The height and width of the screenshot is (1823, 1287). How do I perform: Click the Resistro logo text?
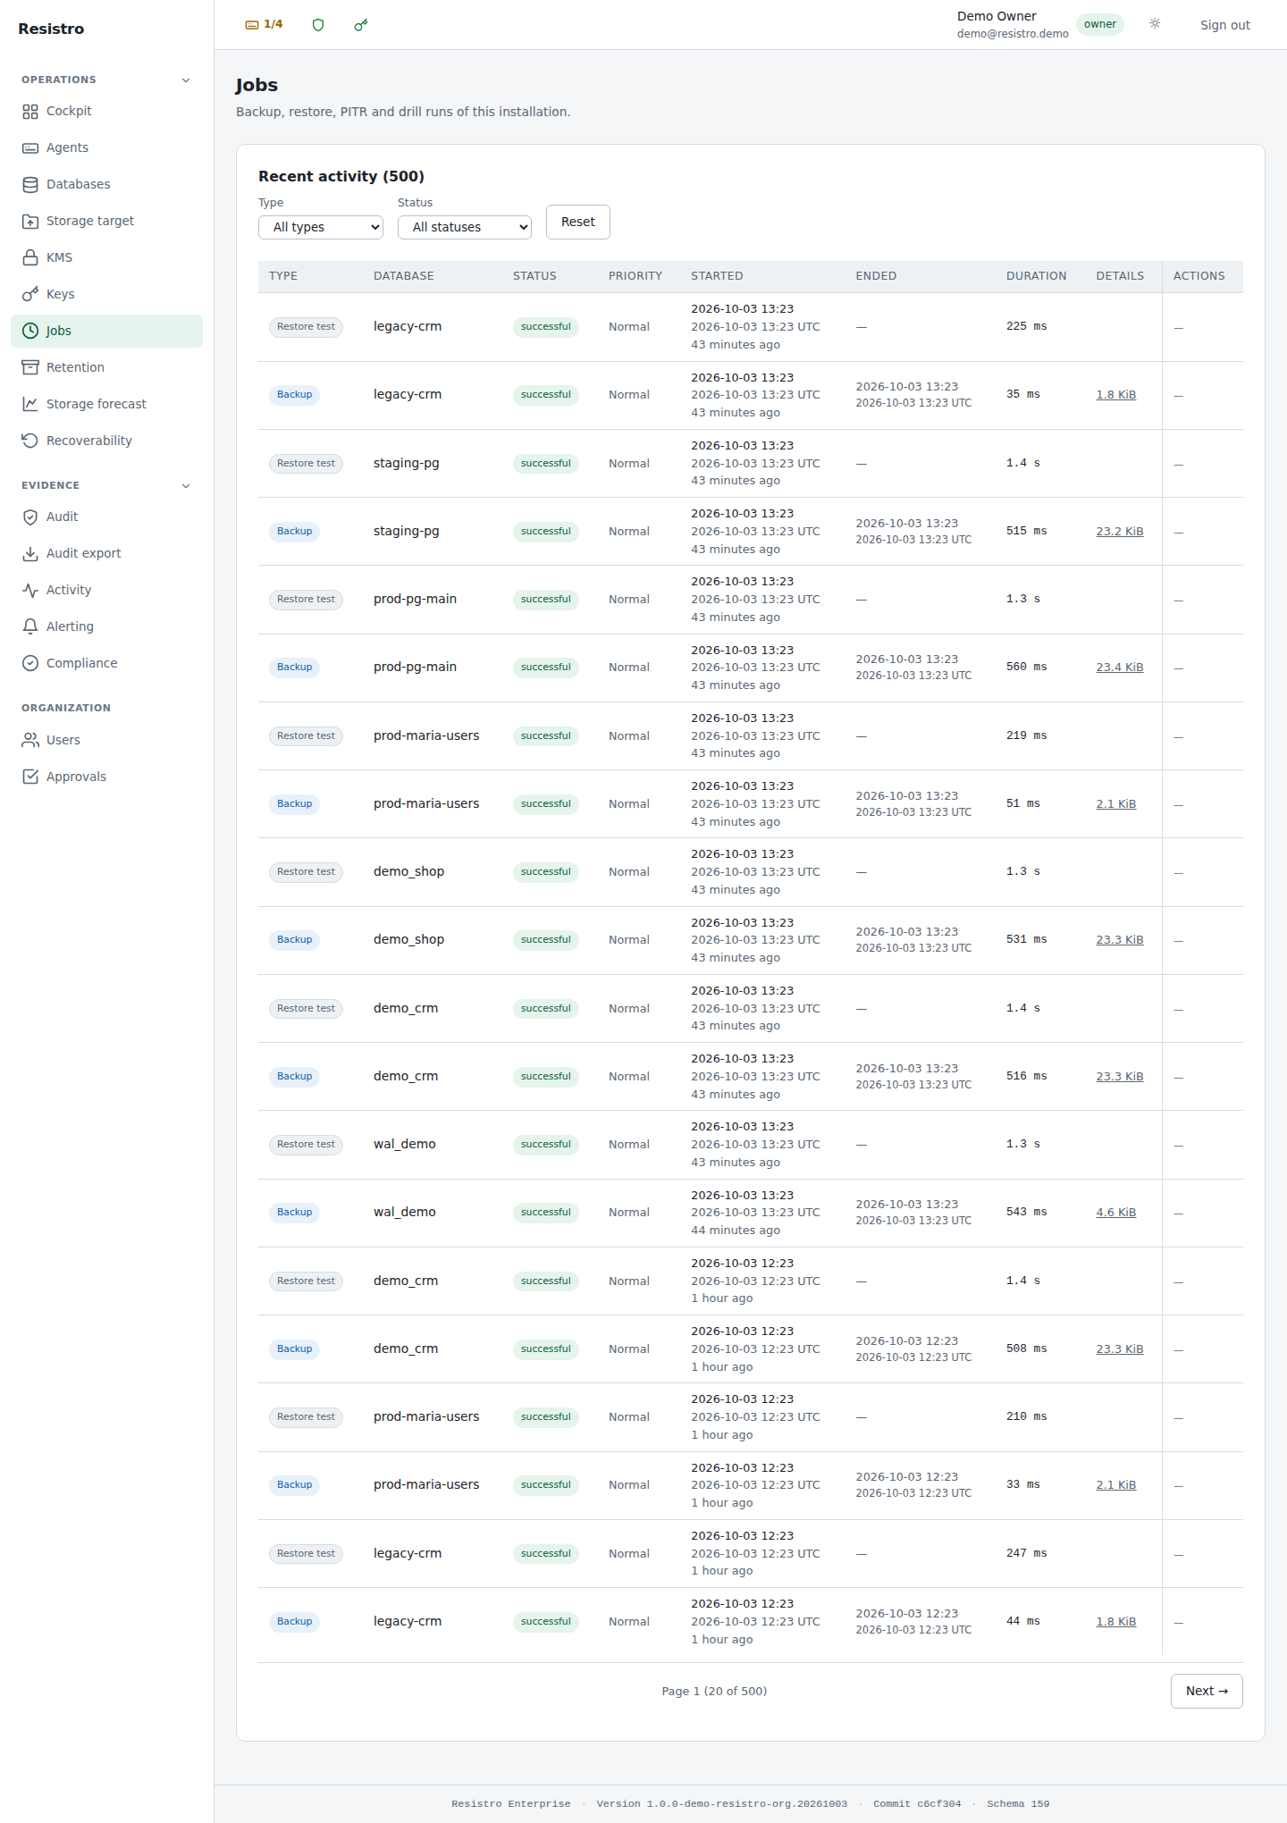coord(51,29)
